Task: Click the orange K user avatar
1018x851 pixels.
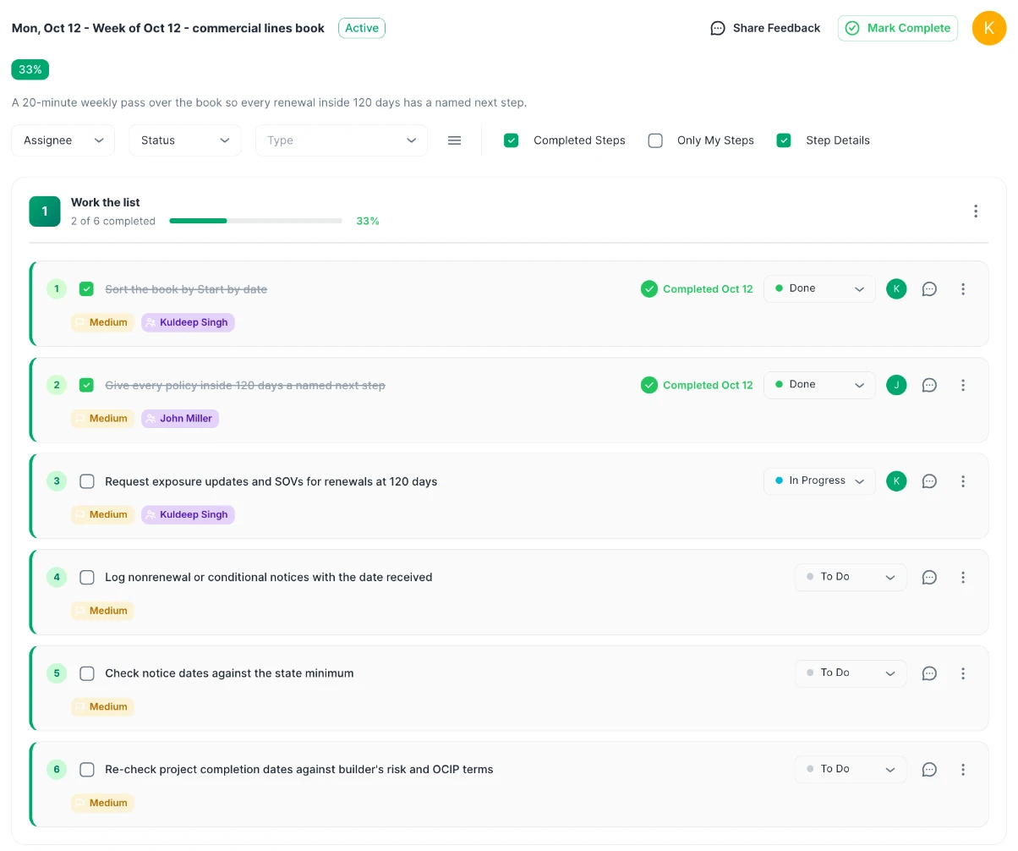Action: [989, 28]
